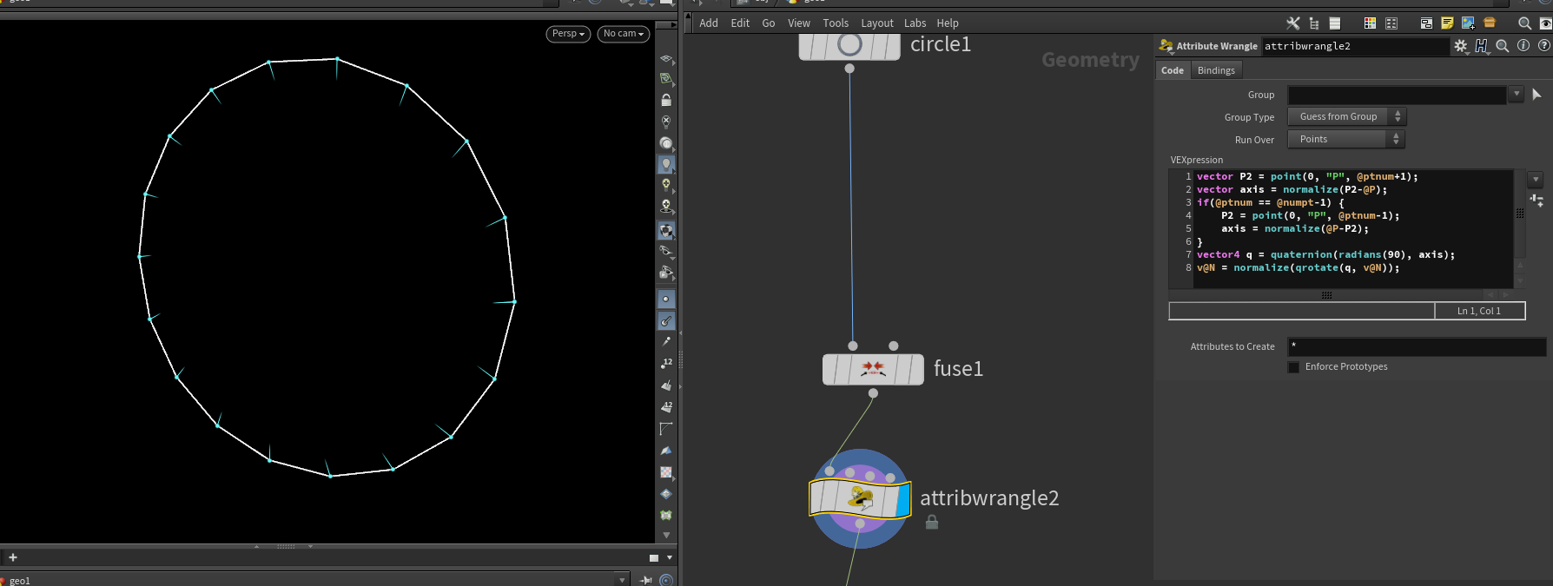
Task: Click the parameter search magnifier icon
Action: [1503, 46]
